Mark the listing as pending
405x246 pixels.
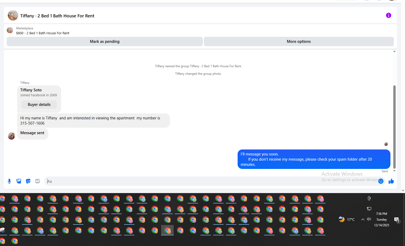[104, 42]
